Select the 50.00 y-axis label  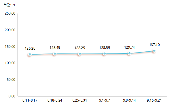pos(11,79)
